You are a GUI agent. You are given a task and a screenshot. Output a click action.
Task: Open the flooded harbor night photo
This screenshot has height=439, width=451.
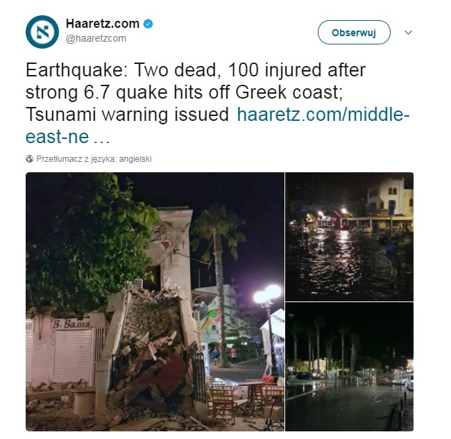349,237
